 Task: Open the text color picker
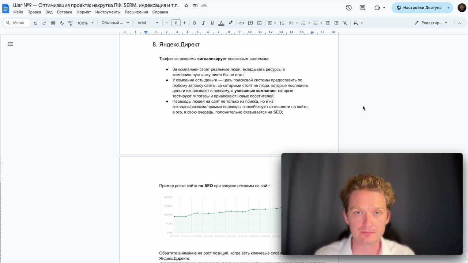[221, 23]
